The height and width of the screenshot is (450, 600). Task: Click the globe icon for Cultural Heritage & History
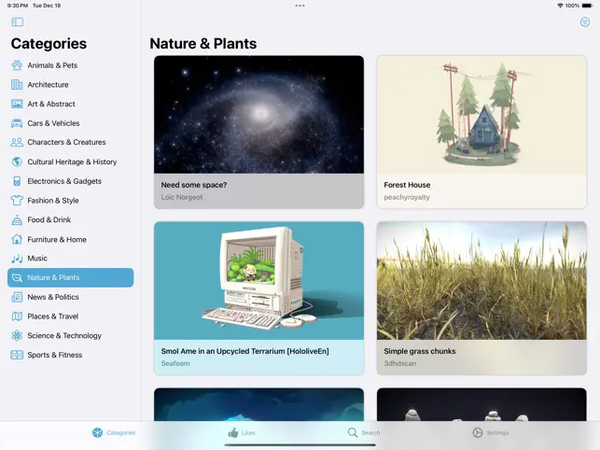coord(17,162)
